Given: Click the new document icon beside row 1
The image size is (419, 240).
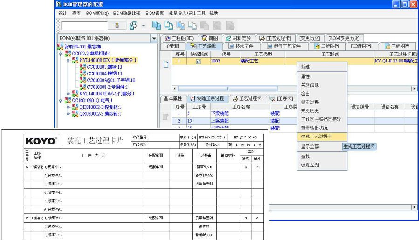Looking at the screenshot, I should point(165,65).
